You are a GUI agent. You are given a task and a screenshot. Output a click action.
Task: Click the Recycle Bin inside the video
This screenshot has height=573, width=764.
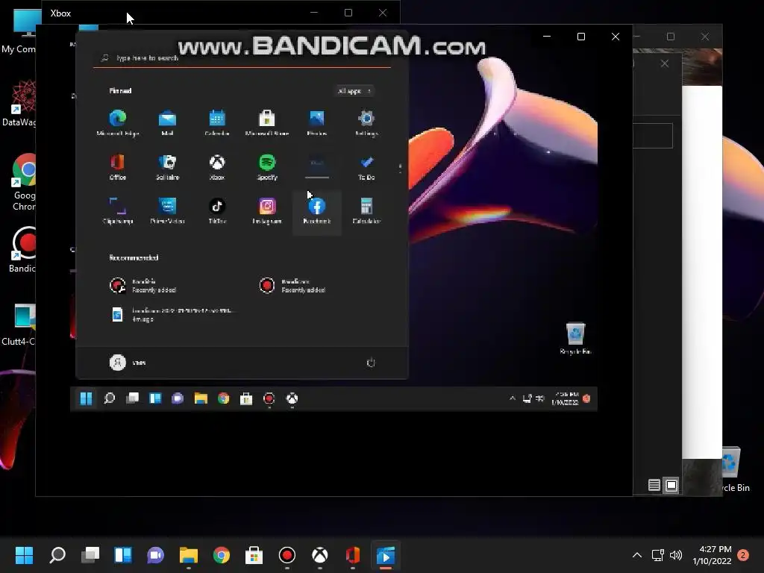[575, 338]
